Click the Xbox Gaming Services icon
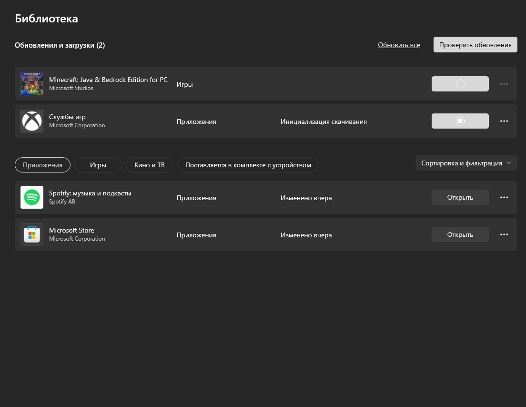Screen dimensions: 526x407 click(x=32, y=121)
